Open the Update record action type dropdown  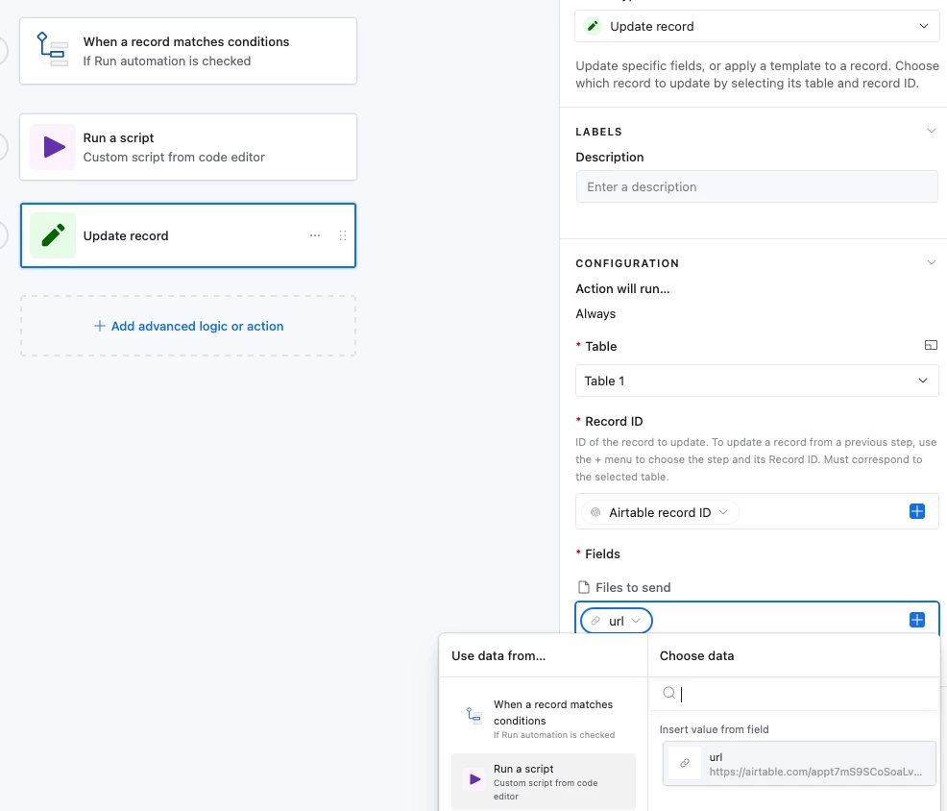pyautogui.click(x=757, y=26)
